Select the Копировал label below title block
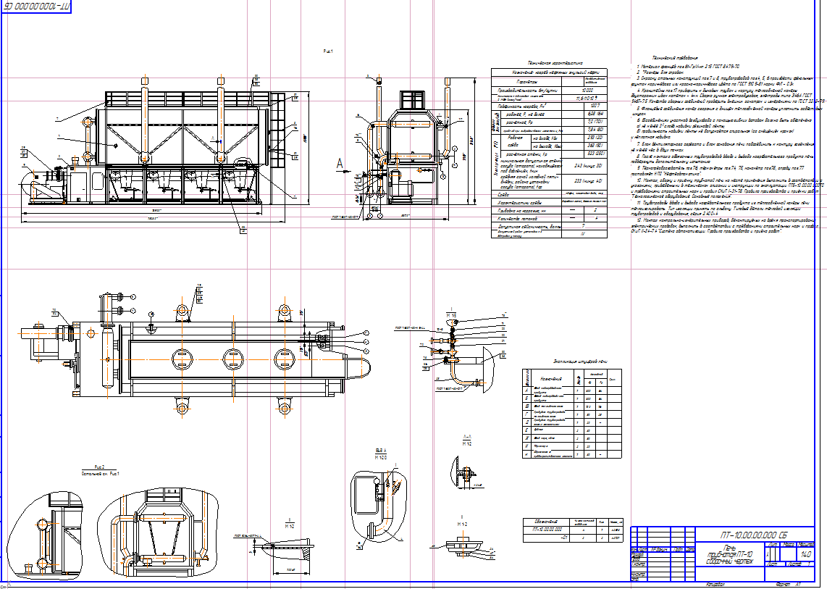Viewport: 827px width, 589px height. [712, 583]
